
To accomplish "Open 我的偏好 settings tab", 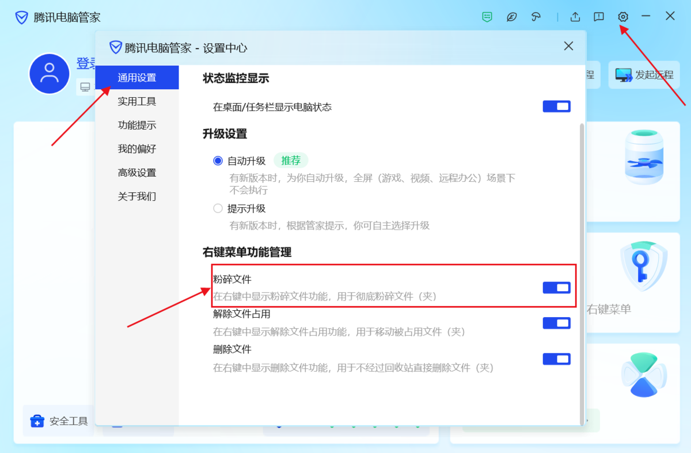I will tap(137, 149).
